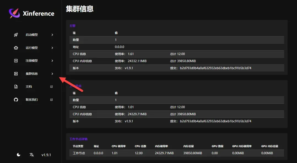Click the document icon for 文档

pyautogui.click(x=16, y=87)
